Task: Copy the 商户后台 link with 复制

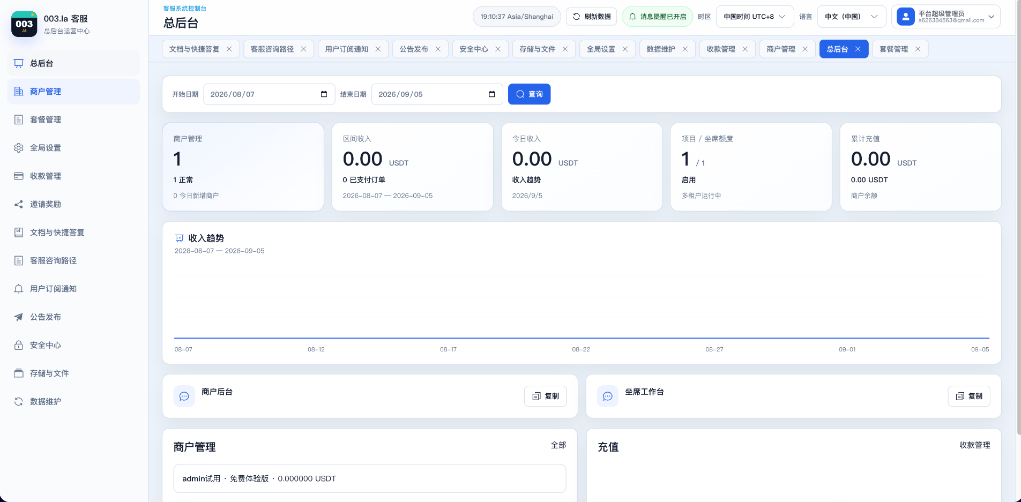Action: point(546,396)
